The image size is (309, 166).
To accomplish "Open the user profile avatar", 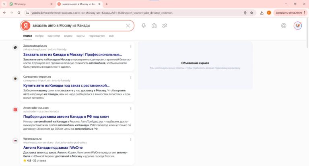I will pyautogui.click(x=298, y=26).
